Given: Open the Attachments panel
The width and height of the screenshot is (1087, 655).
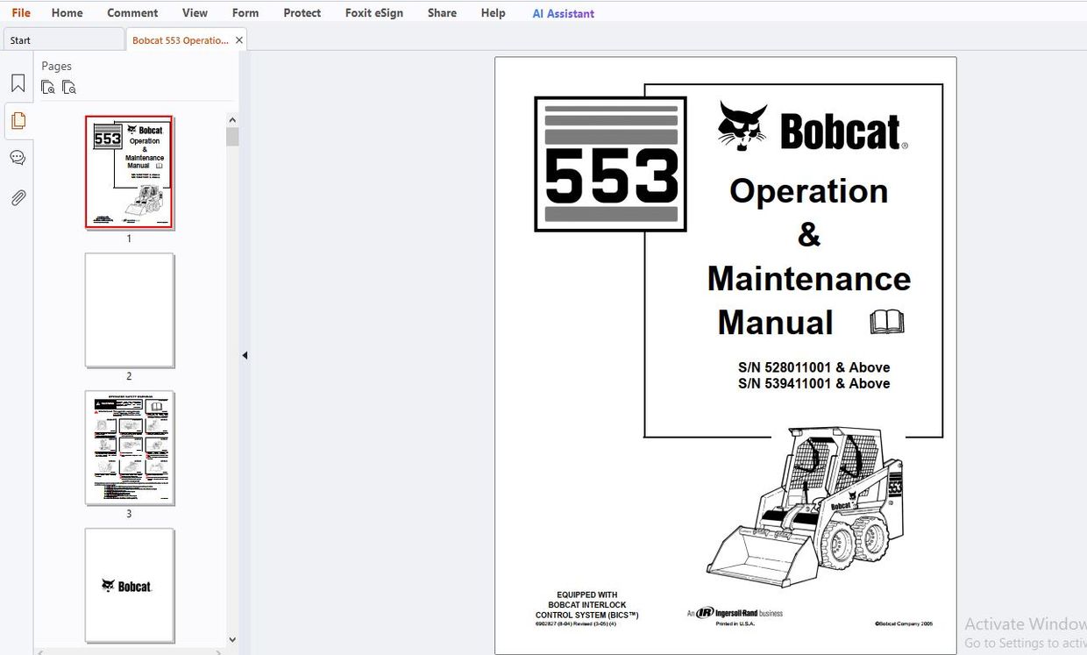Looking at the screenshot, I should coord(18,197).
